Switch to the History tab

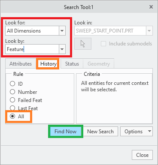tap(49, 64)
